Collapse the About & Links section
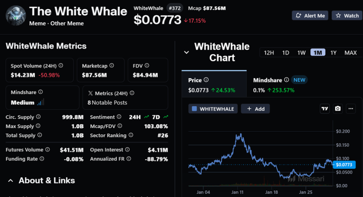Viewport: 363px width, 197px height. click(11, 181)
